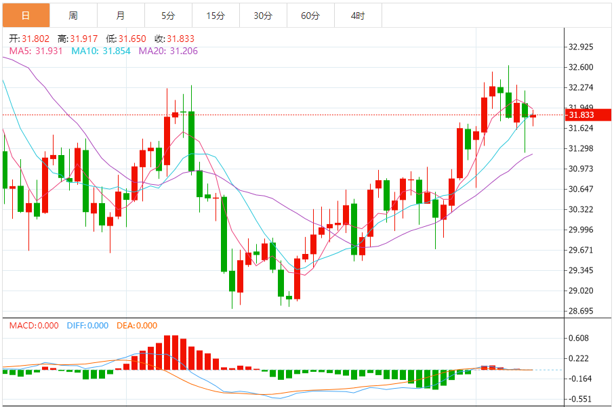Click the 31.833 current price label

tap(588, 115)
